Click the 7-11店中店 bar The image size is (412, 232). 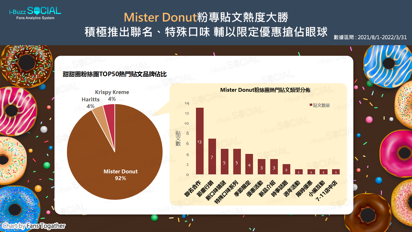tap(336, 172)
